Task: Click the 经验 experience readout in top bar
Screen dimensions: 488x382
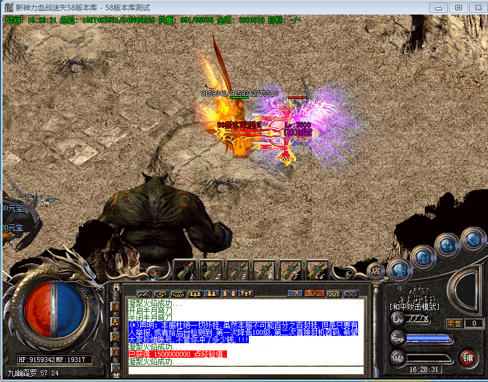Action: tap(107, 21)
